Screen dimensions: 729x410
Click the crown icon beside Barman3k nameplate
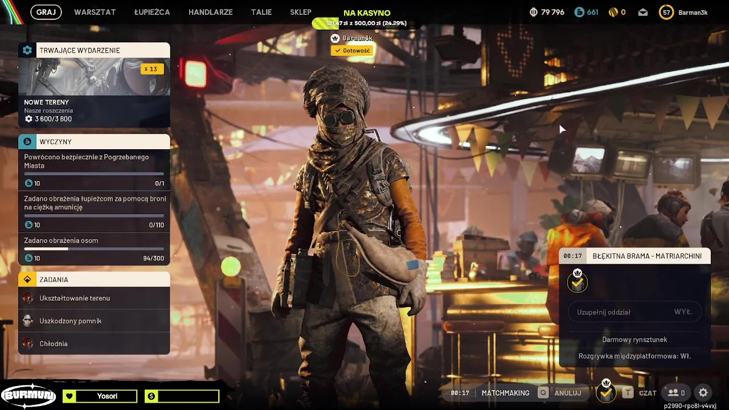click(335, 38)
